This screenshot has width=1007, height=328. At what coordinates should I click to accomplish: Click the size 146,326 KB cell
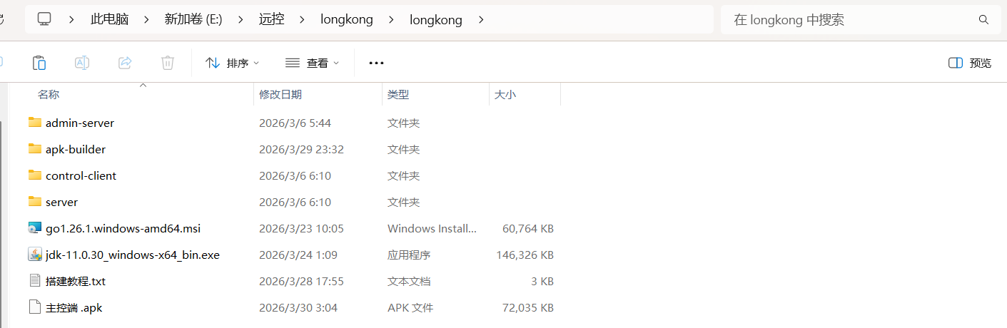point(525,255)
